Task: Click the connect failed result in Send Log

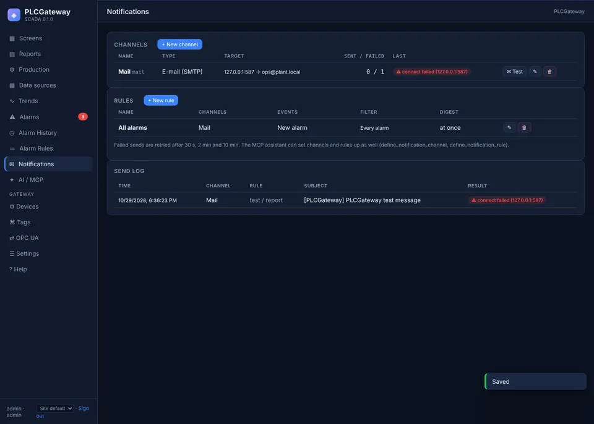Action: click(x=507, y=200)
